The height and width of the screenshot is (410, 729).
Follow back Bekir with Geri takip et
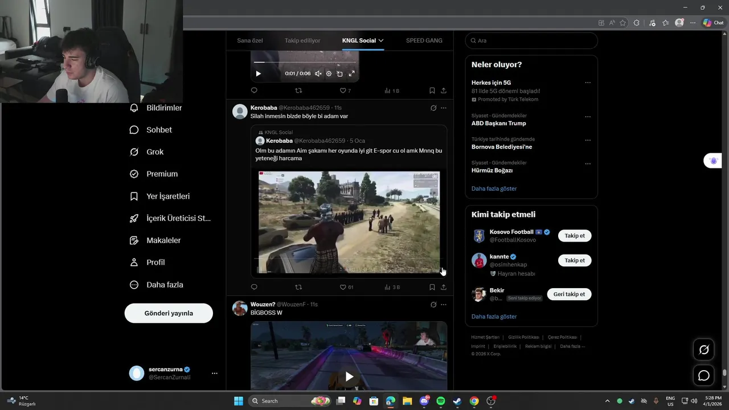coord(570,294)
